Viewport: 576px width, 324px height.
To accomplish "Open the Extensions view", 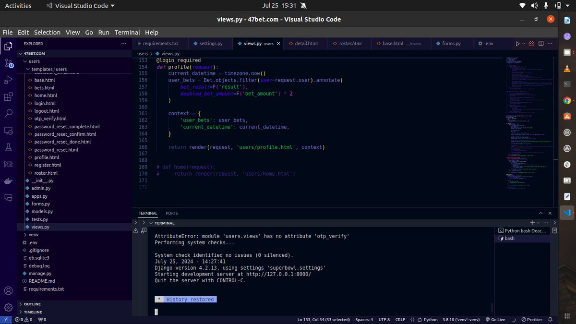I will (8, 96).
